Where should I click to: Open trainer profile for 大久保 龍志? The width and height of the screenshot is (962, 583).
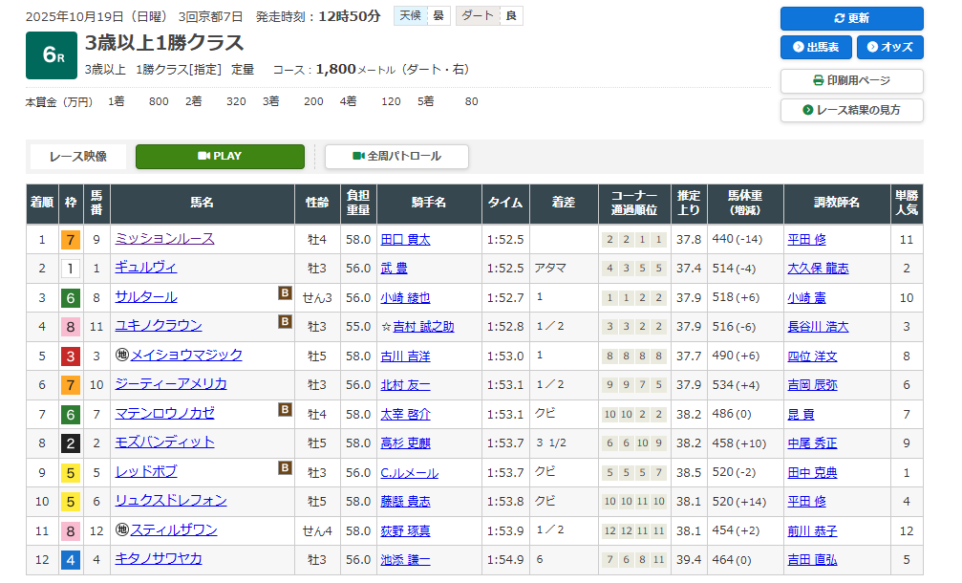pos(817,269)
